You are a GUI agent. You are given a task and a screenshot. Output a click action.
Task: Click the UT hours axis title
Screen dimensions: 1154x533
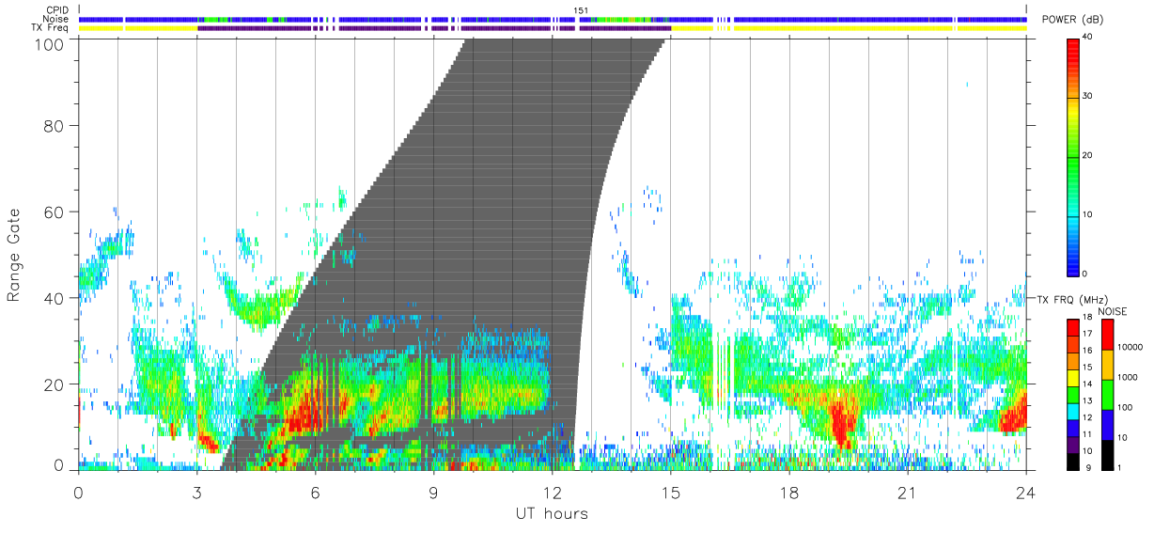[552, 514]
